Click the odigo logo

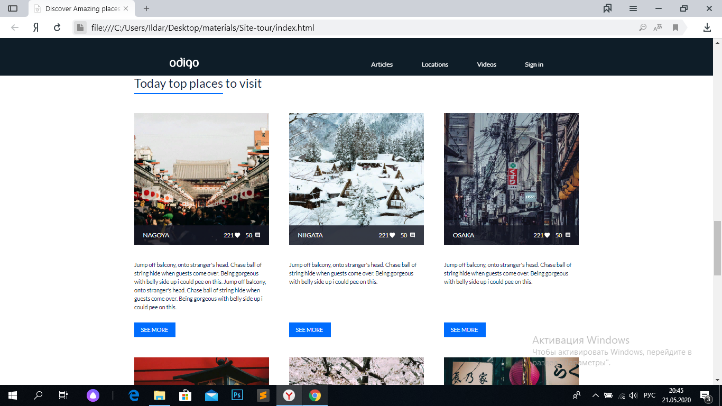184,63
